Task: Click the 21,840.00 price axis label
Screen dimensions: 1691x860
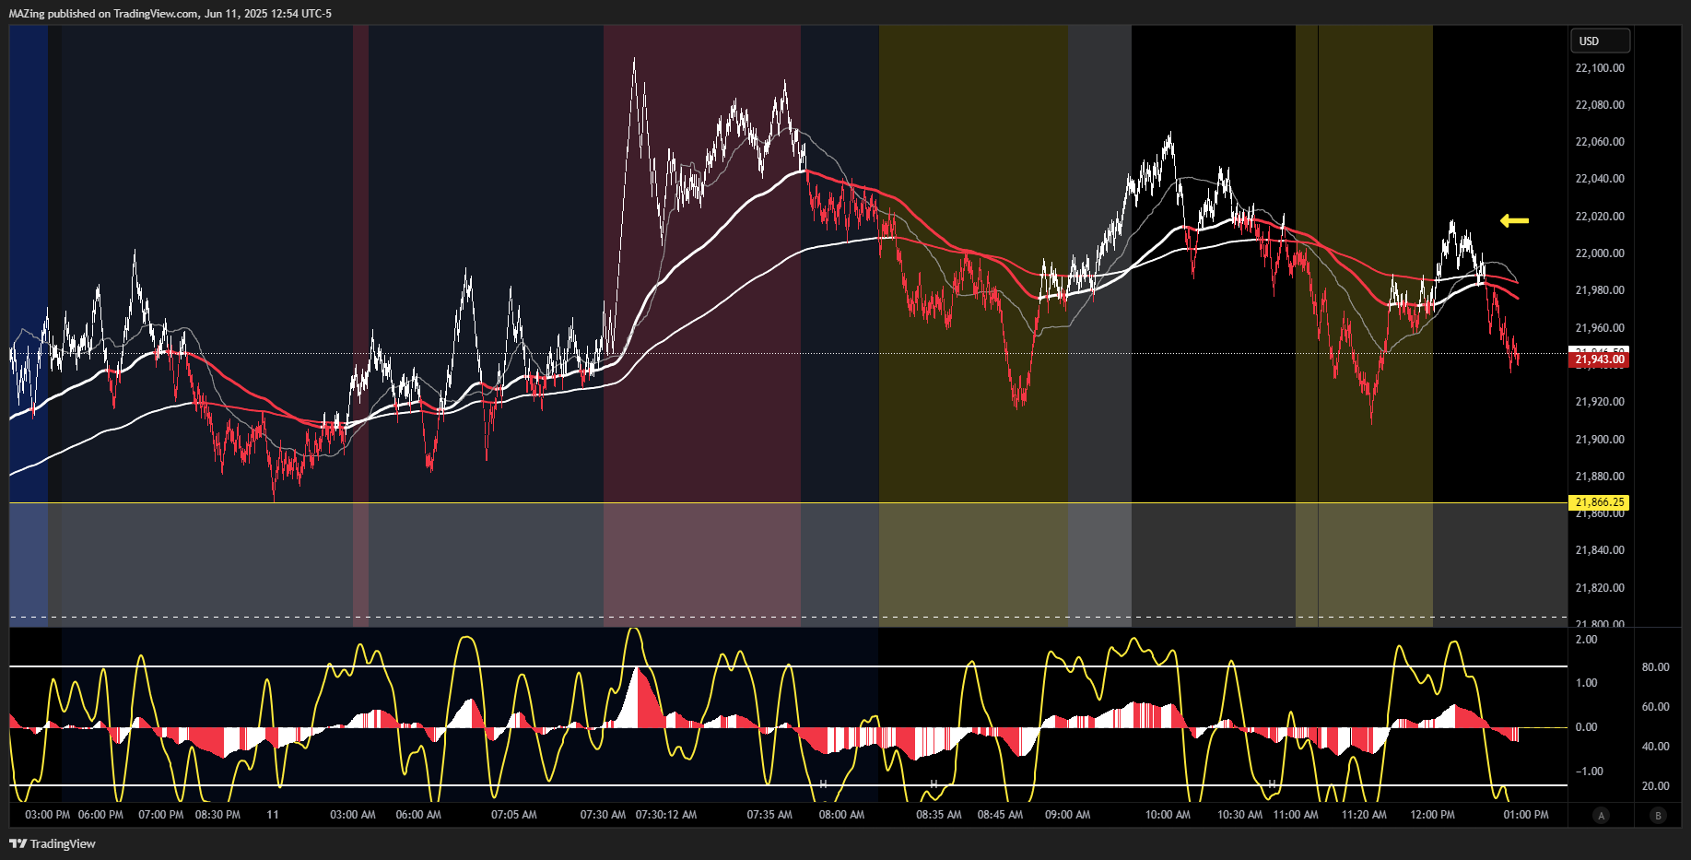Action: [1600, 550]
